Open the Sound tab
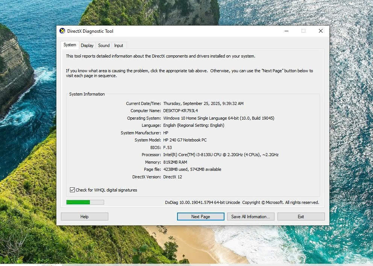Screen dimensions: 373x266 pyautogui.click(x=104, y=46)
